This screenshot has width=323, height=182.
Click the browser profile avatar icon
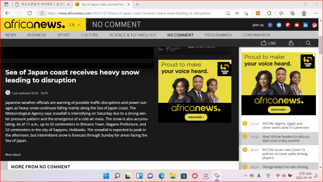(x=304, y=13)
